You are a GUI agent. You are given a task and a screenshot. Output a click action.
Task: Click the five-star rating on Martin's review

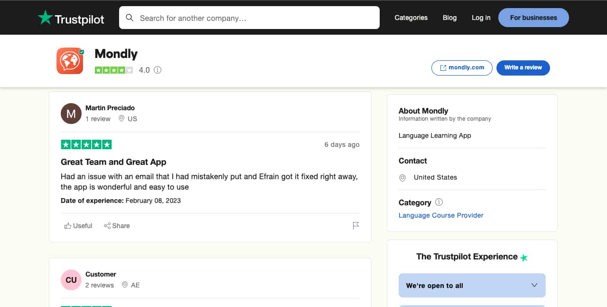tap(86, 144)
